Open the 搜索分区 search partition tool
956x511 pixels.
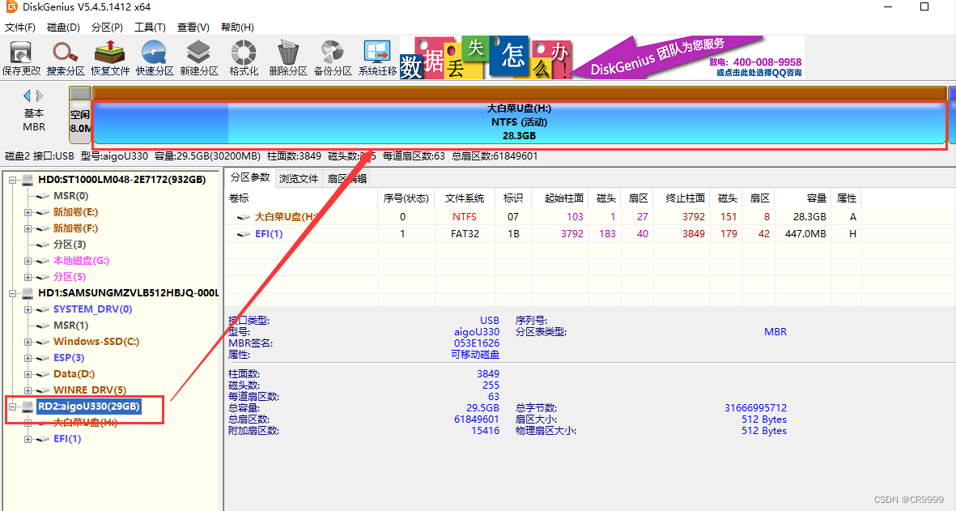pyautogui.click(x=66, y=58)
